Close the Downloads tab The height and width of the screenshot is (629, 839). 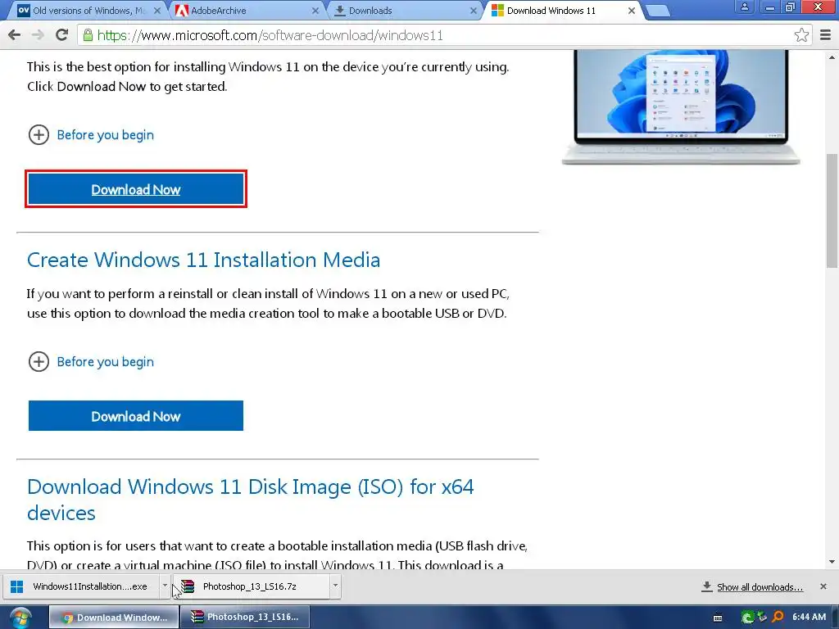pyautogui.click(x=473, y=11)
